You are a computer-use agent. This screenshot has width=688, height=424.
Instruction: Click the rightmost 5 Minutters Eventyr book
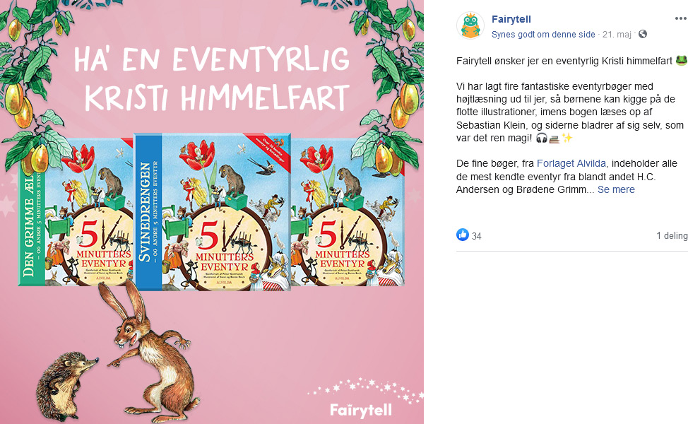coord(348,211)
